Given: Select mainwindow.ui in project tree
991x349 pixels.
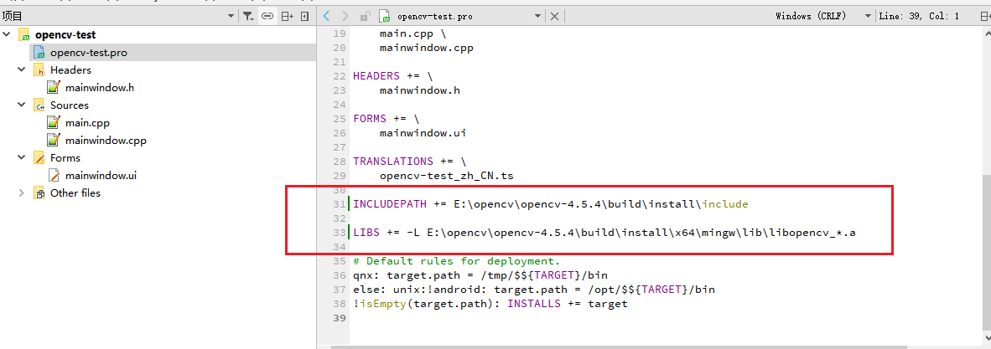Looking at the screenshot, I should pyautogui.click(x=101, y=176).
